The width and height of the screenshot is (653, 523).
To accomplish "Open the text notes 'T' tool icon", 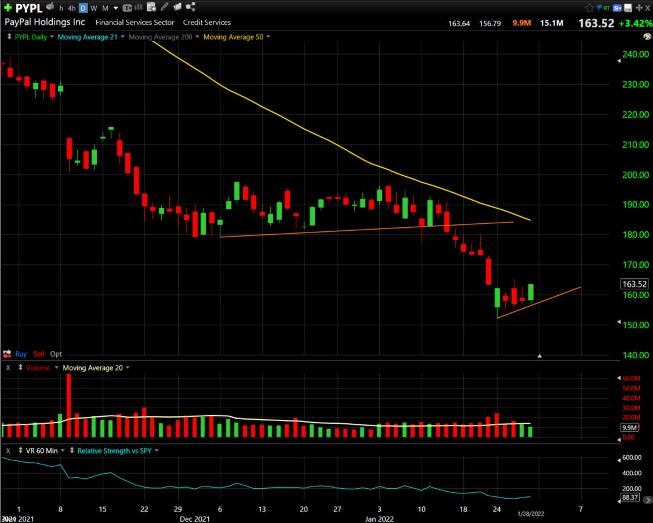I will pyautogui.click(x=127, y=8).
